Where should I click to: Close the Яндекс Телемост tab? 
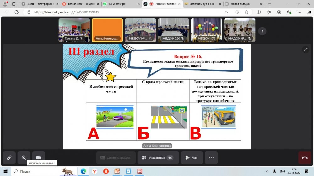point(179,4)
